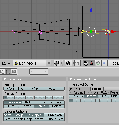Image resolution: width=119 pixels, height=125 pixels.
Task: Toggle Quaternion deform option
Action: point(54,115)
